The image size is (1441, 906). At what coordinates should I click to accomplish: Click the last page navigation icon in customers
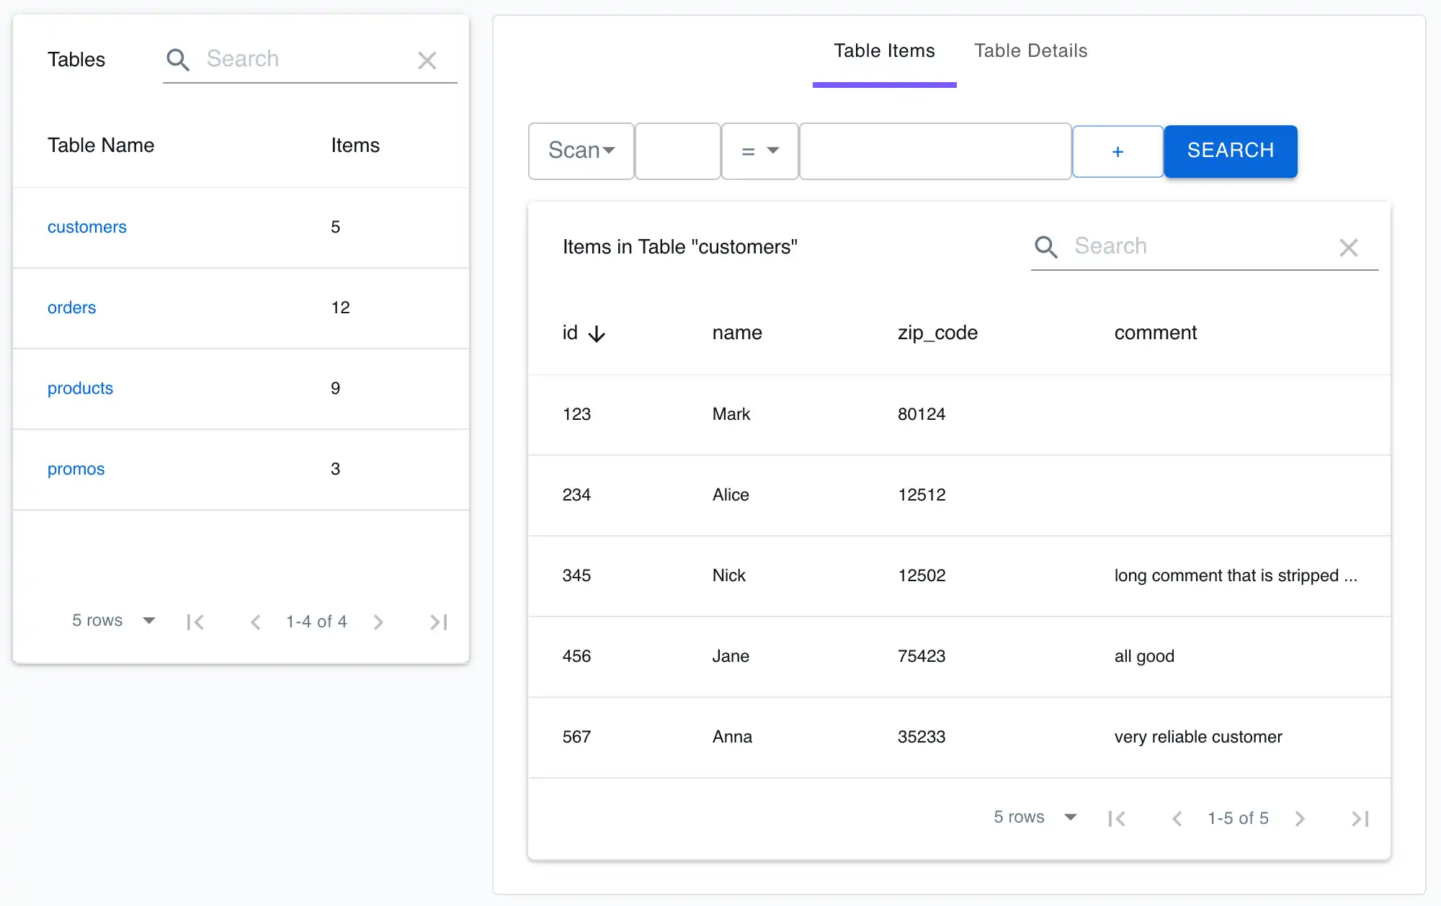pyautogui.click(x=1362, y=817)
